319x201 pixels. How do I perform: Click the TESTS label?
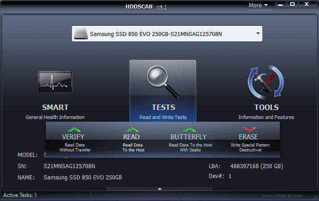click(x=163, y=107)
